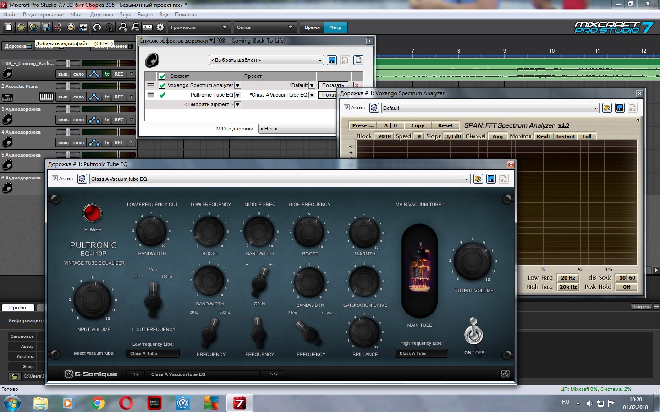Click load preset folder icon in Pultronic window
660x412 pixels.
pyautogui.click(x=478, y=179)
